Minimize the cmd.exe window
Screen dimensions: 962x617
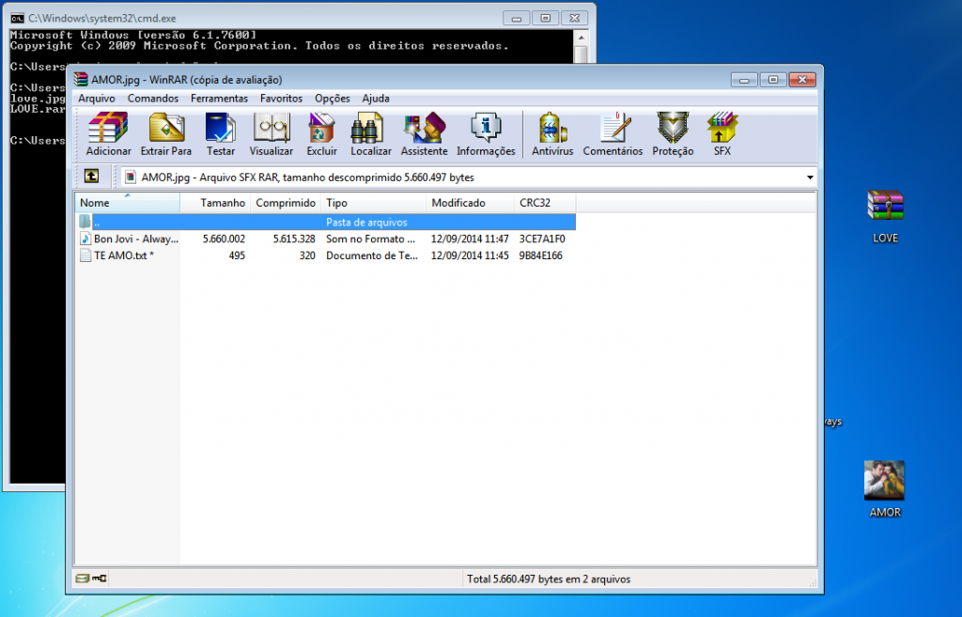pos(516,19)
